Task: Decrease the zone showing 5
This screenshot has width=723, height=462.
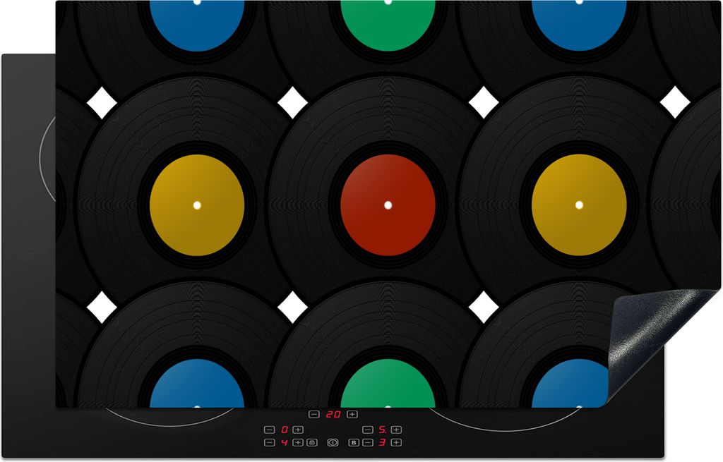Action: 367,430
